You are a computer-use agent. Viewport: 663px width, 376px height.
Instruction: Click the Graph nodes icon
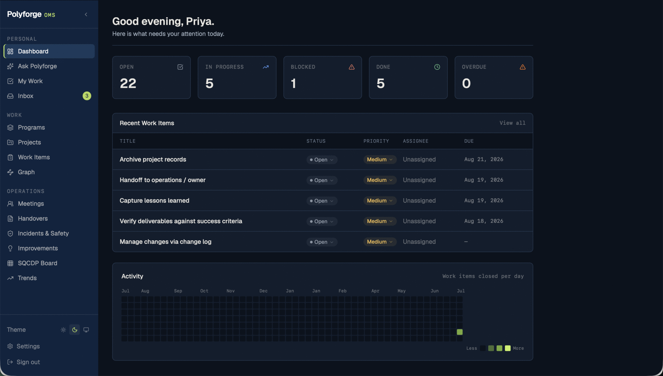point(10,172)
